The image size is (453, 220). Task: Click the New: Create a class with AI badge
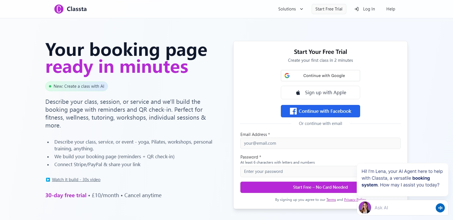(76, 86)
